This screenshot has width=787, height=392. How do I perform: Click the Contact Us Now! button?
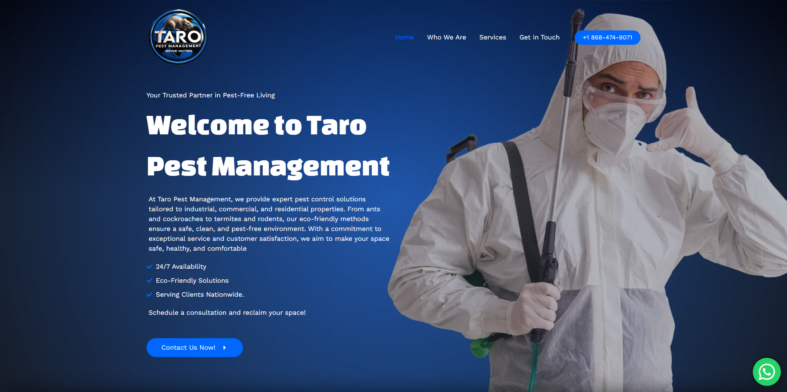pos(194,348)
